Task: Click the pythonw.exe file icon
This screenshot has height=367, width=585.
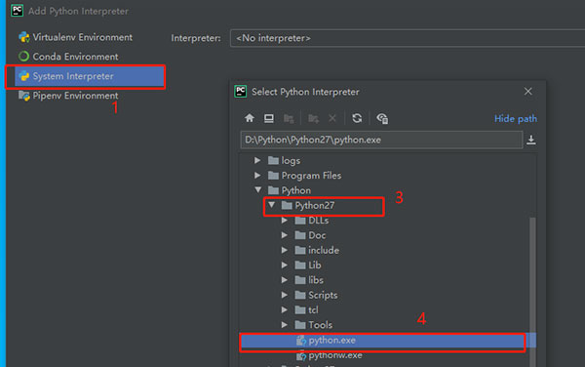Action: (x=301, y=355)
